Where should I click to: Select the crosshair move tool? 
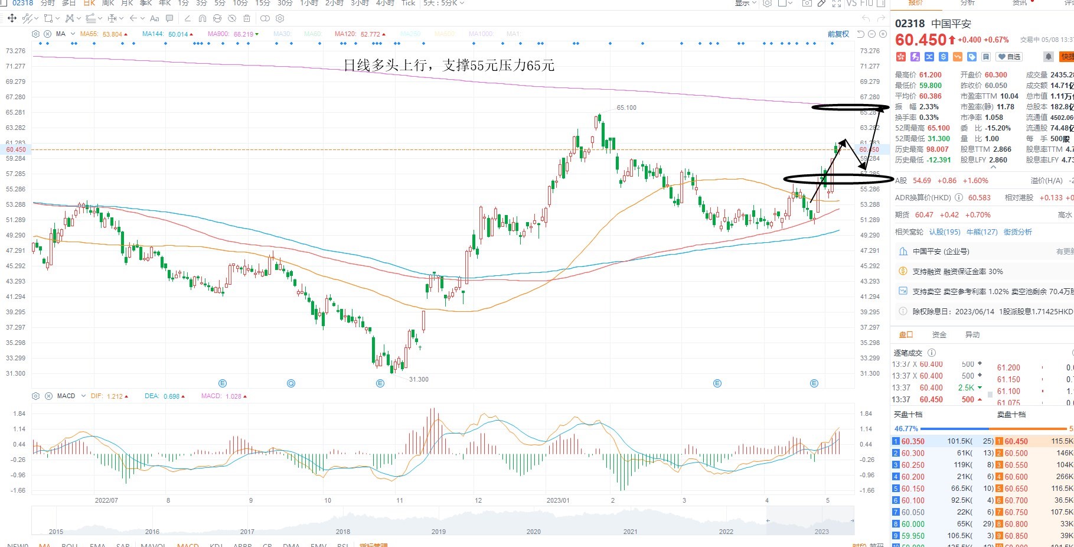pos(12,18)
